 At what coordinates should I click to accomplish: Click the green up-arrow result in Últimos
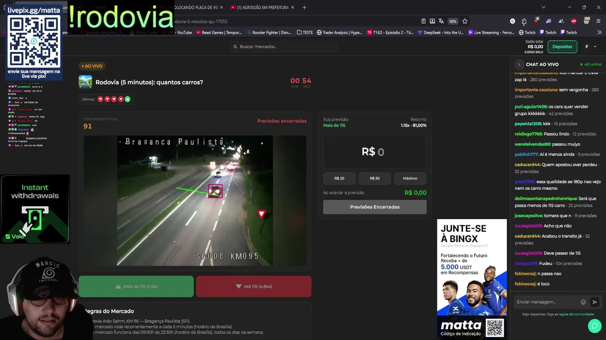point(127,99)
